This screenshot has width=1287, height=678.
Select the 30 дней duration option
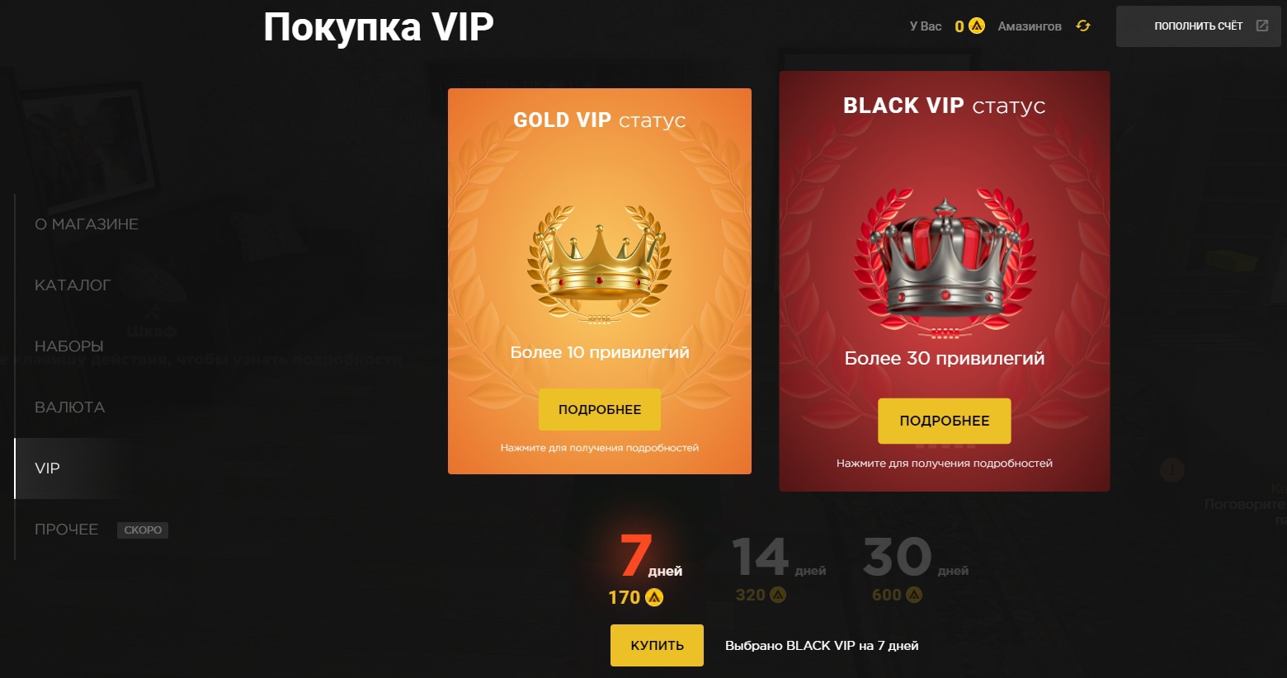click(916, 569)
